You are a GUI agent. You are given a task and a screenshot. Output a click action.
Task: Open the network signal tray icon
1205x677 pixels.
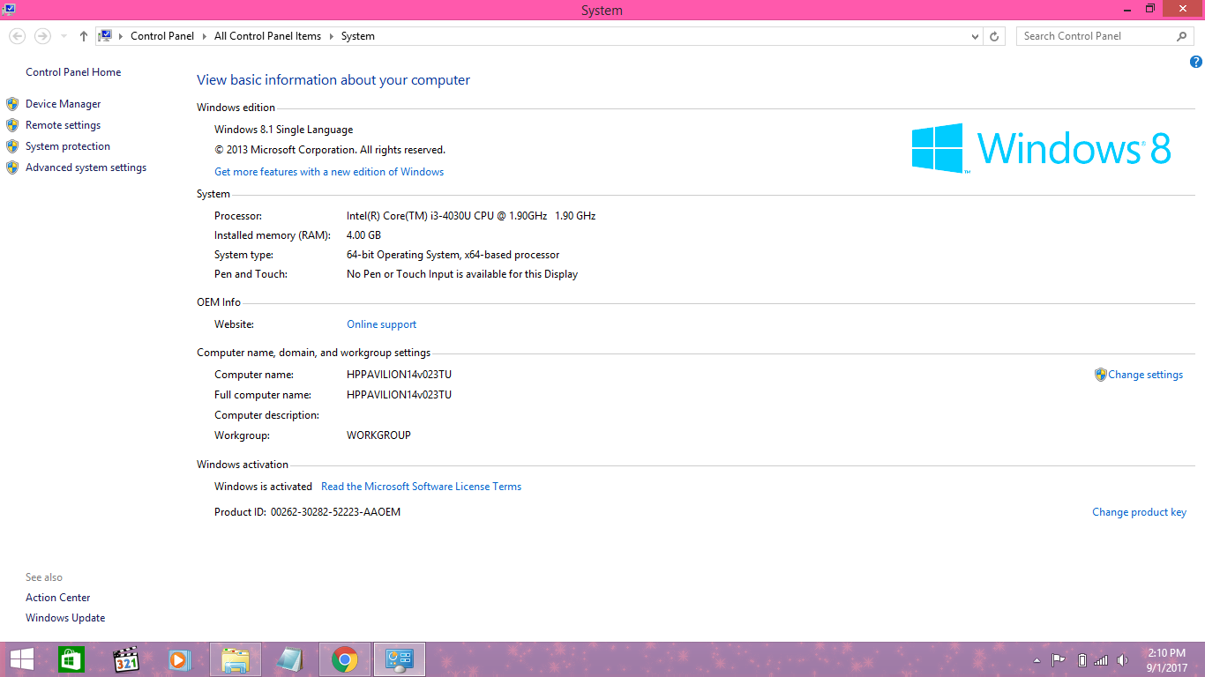(1101, 659)
